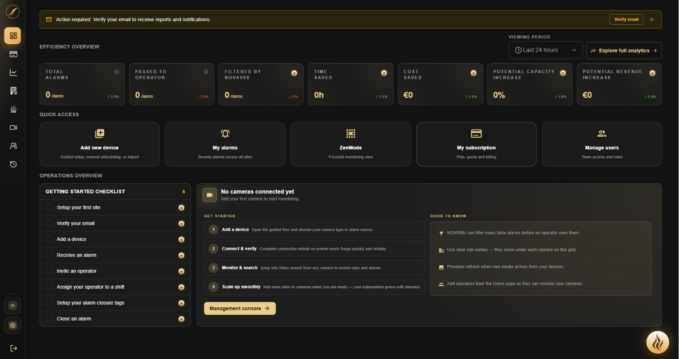Open the video camera icon in the sidebar
Image resolution: width=679 pixels, height=359 pixels.
(13, 128)
